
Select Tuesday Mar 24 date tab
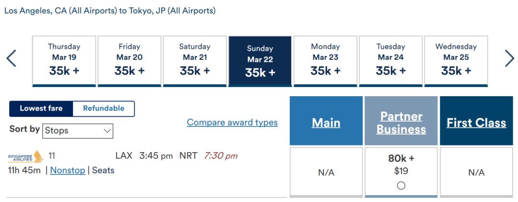pyautogui.click(x=391, y=61)
